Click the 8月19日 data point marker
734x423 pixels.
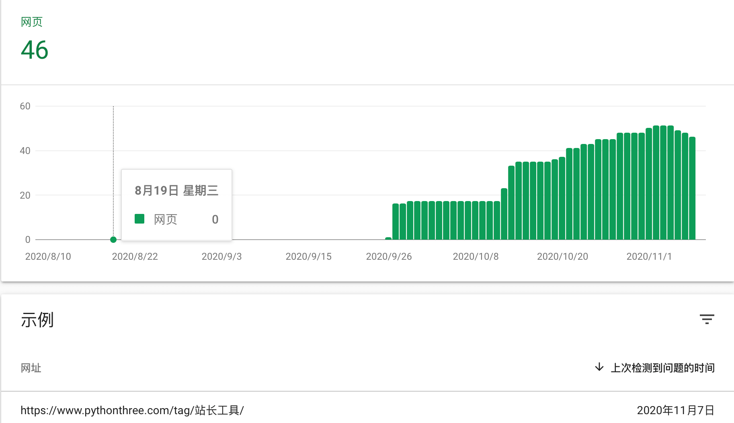pyautogui.click(x=113, y=240)
